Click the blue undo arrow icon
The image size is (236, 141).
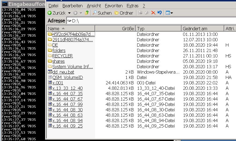(159, 13)
